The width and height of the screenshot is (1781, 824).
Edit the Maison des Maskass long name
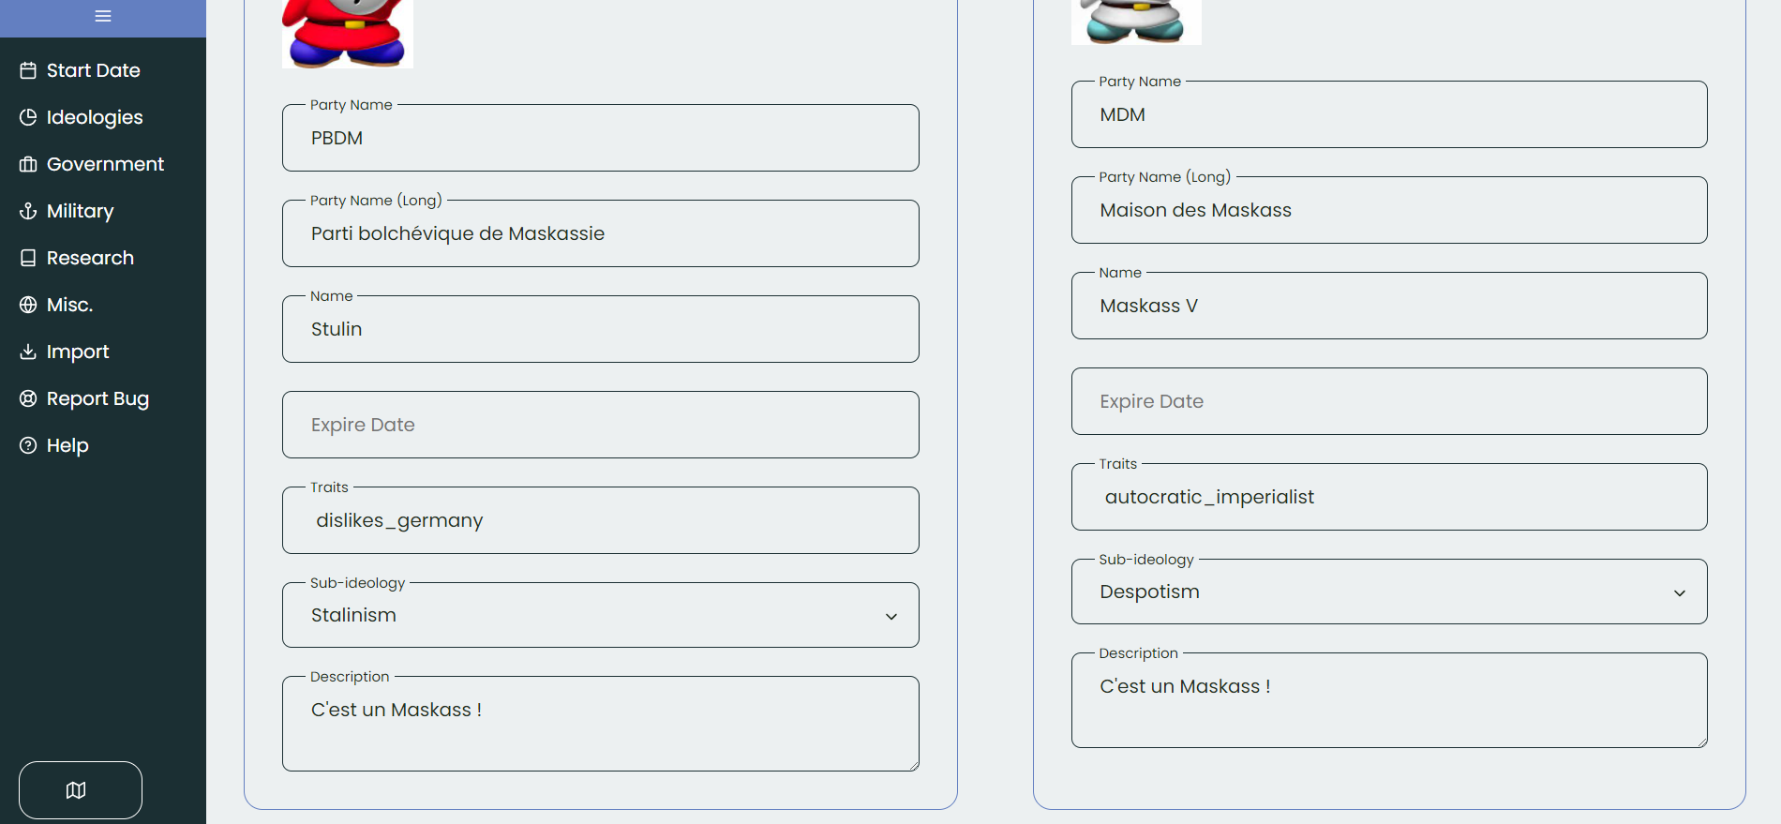(1388, 211)
